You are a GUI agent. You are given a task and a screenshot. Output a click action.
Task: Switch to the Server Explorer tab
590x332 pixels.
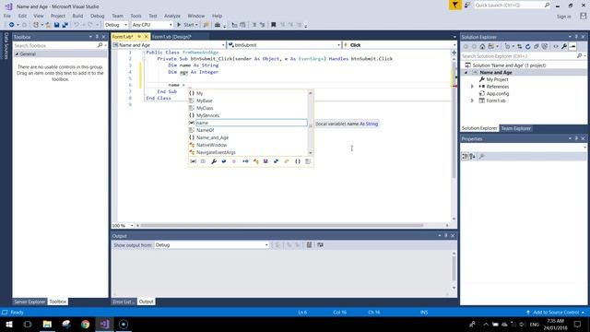tap(29, 302)
